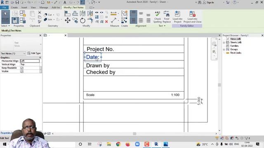Click the Create Similar icon
Viewport: 264px width, 148px height.
coord(124,21)
